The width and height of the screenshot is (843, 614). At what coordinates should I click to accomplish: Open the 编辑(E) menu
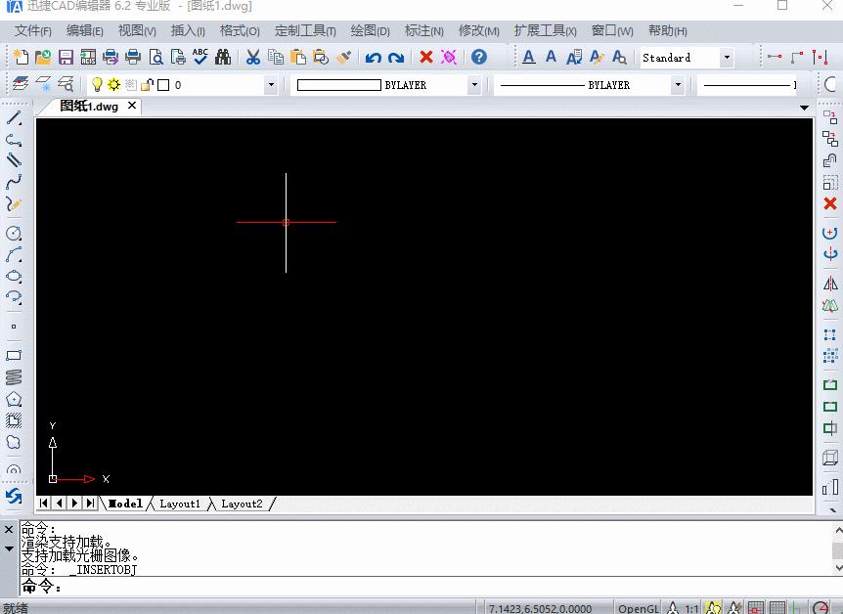tap(85, 31)
